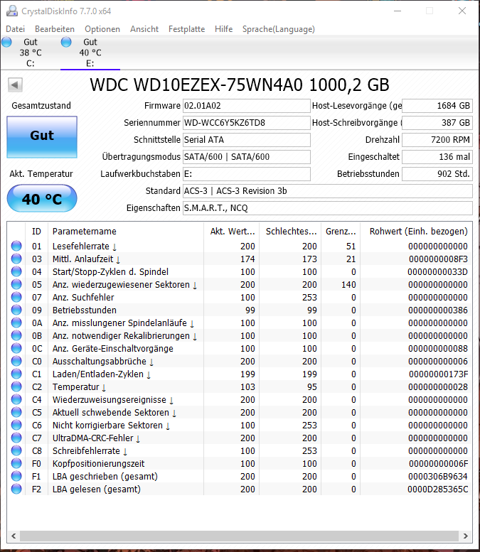Screen dimensions: 480x552
Task: Click the CrystalDiskInfo app icon in title bar
Action: pos(11,11)
